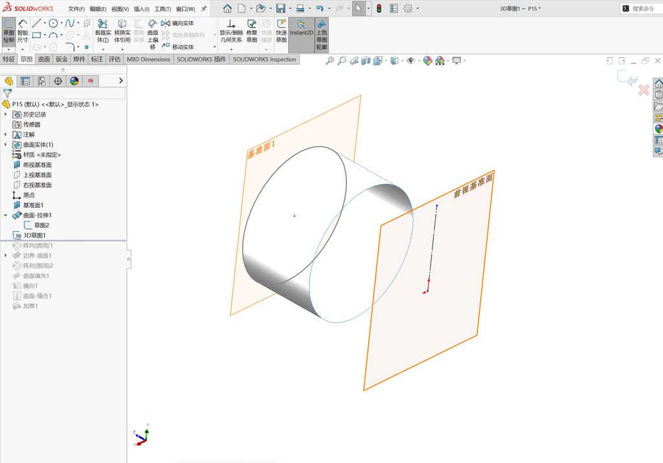The image size is (663, 463).
Task: Click the Edit Appearance color ball icon
Action: point(427,61)
